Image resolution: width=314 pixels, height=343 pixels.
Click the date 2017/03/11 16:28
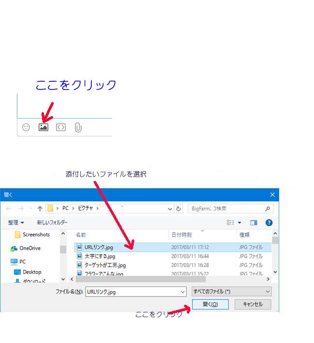coord(190,265)
